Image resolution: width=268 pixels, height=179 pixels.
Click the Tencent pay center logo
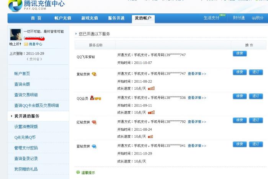coord(36,5)
